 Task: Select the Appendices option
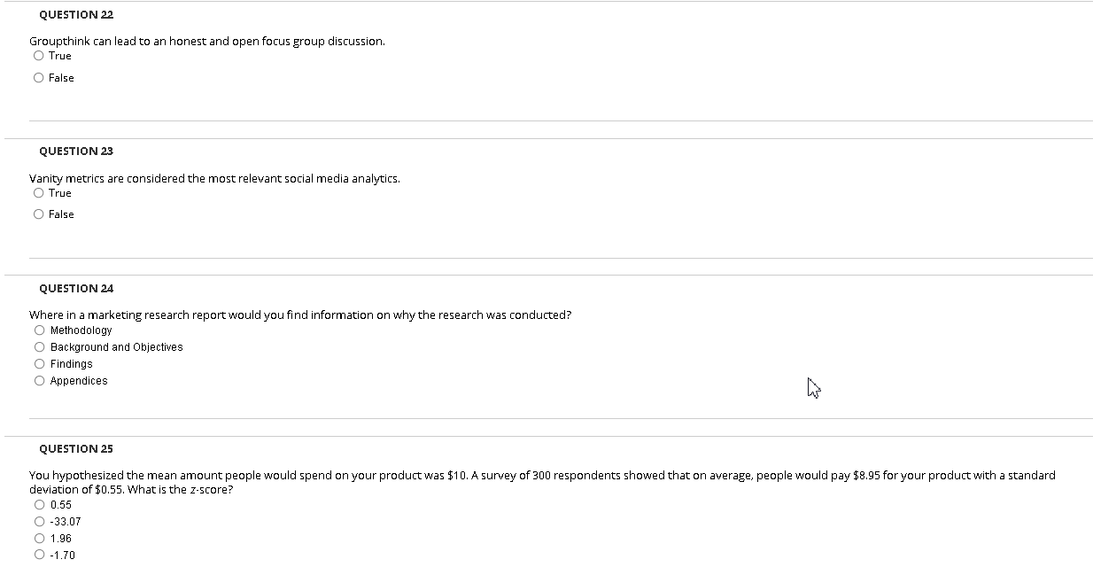tap(39, 380)
